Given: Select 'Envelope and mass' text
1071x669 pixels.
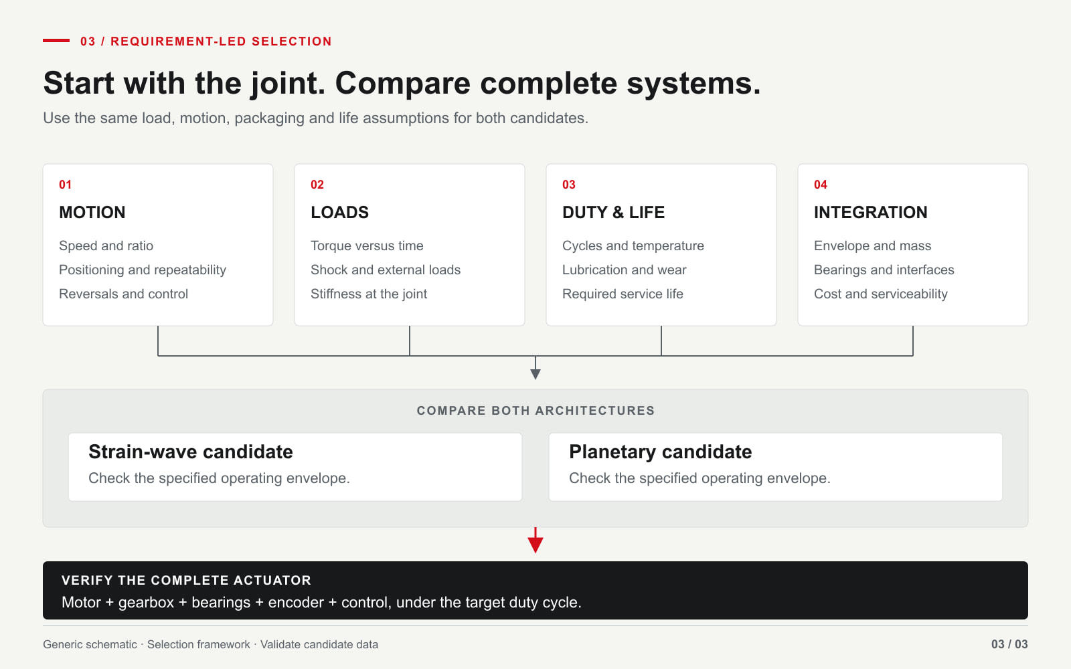Looking at the screenshot, I should pyautogui.click(x=872, y=246).
